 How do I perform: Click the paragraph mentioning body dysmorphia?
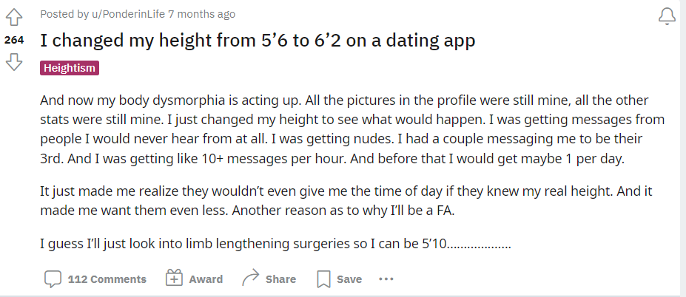[352, 129]
